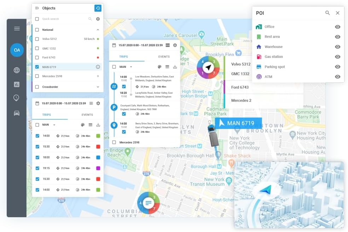348x232 pixels.
Task: Uncheck the MAN 6719 checkbox
Action: (x=37, y=67)
